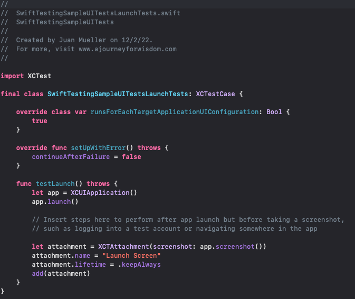The image size is (355, 299).
Task: Click the file name comment SwiftTestingSampleUITestsLaunchTests.swift
Action: point(98,13)
